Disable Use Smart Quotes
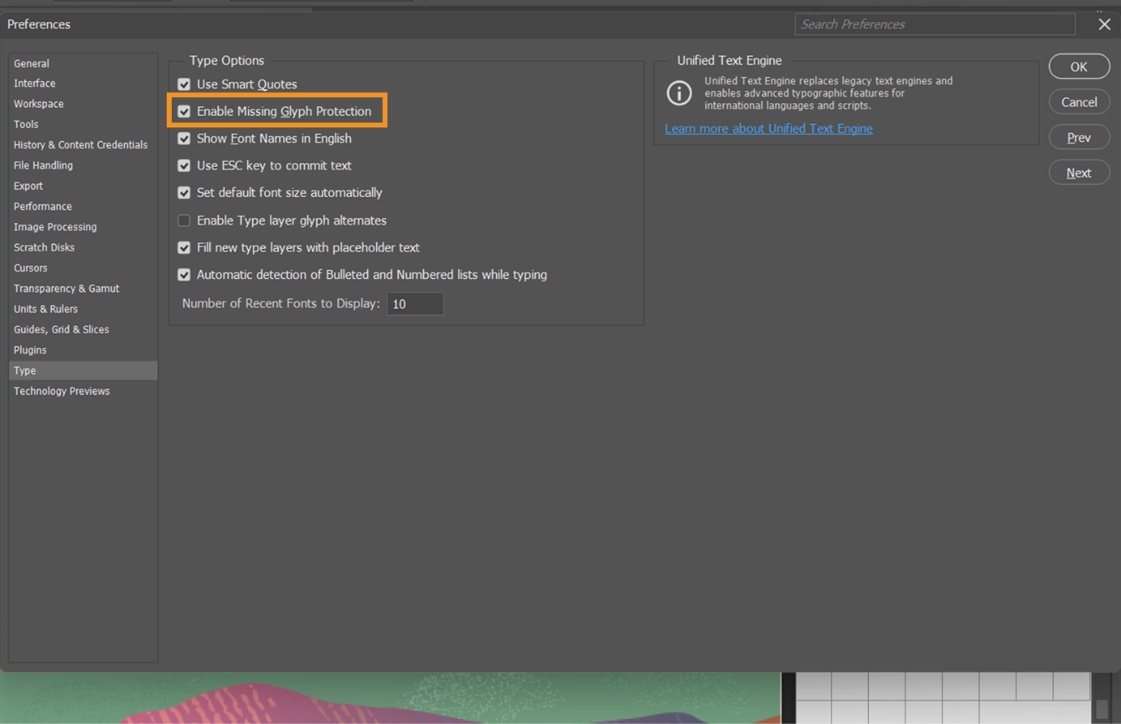Image resolution: width=1121 pixels, height=724 pixels. [x=183, y=84]
